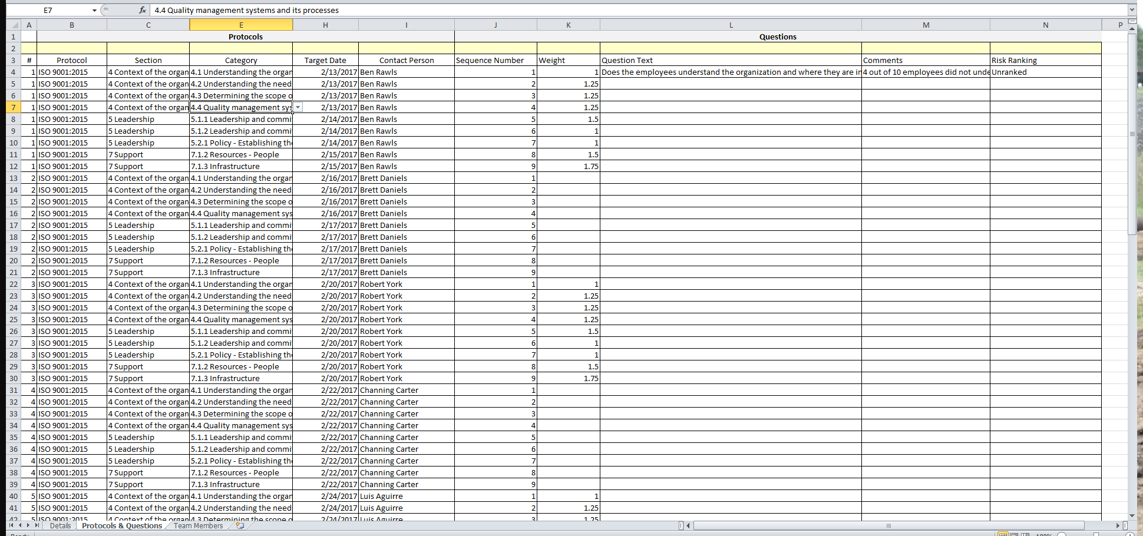This screenshot has height=536, width=1143.
Task: Select row 7 header
Action: (13, 107)
